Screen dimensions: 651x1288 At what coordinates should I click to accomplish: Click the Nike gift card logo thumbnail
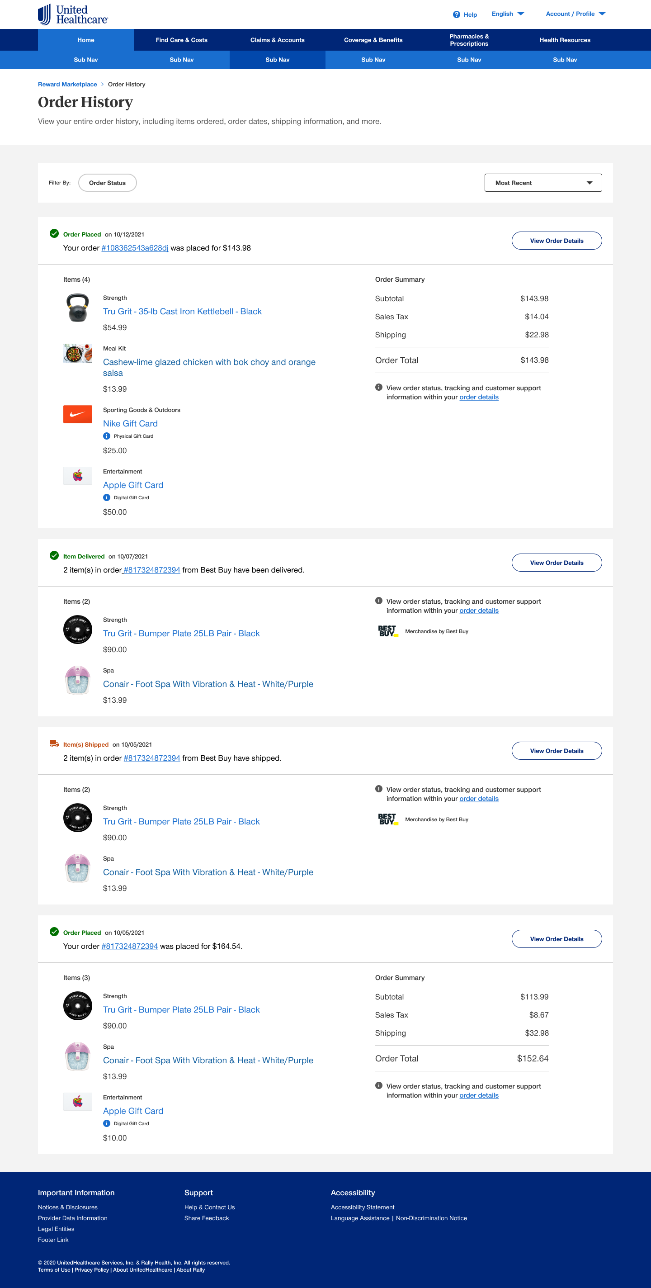click(77, 414)
